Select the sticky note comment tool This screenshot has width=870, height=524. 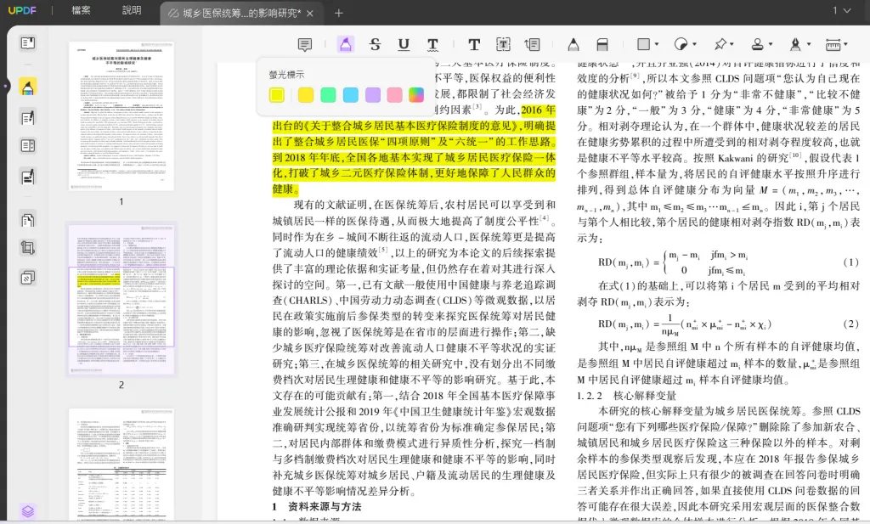pyautogui.click(x=305, y=44)
